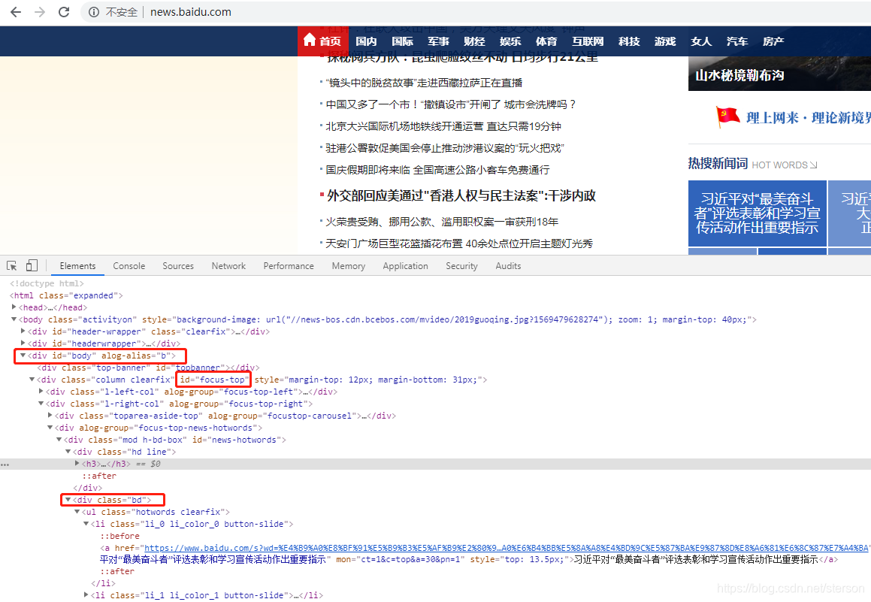
Task: Collapse div id=news-hotwords node
Action: [59, 440]
